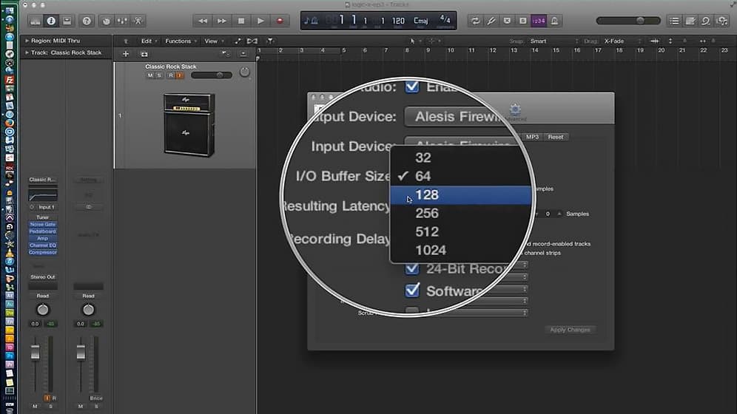Viewport: 737px width, 414px height.
Task: Toggle the Inspector icon in the control bar
Action: [x=51, y=21]
